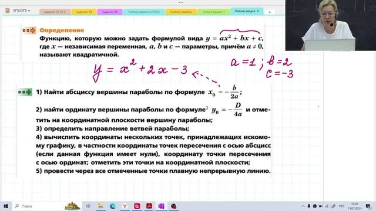Click the microphone icon in system tray
The image size is (376, 211).
click(309, 206)
